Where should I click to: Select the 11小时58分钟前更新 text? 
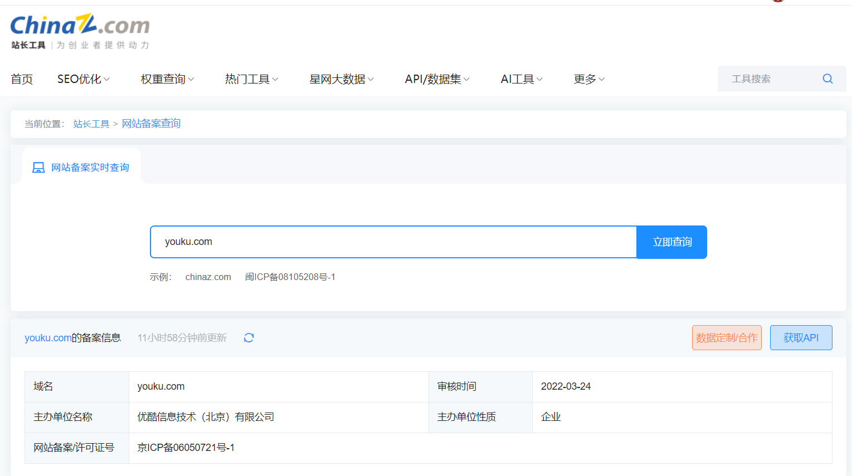[x=182, y=338]
